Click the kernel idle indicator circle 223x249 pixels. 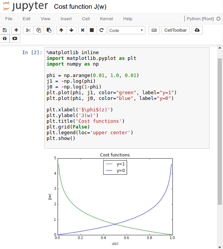218,19
